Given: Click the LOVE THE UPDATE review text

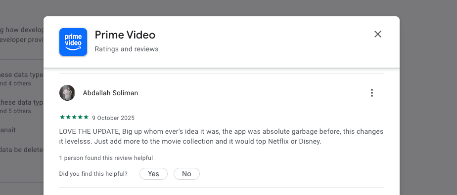Looking at the screenshot, I should point(221,136).
